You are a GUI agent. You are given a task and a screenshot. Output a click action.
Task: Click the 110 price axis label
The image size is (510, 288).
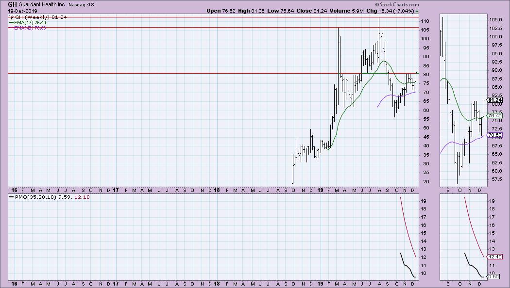425,21
